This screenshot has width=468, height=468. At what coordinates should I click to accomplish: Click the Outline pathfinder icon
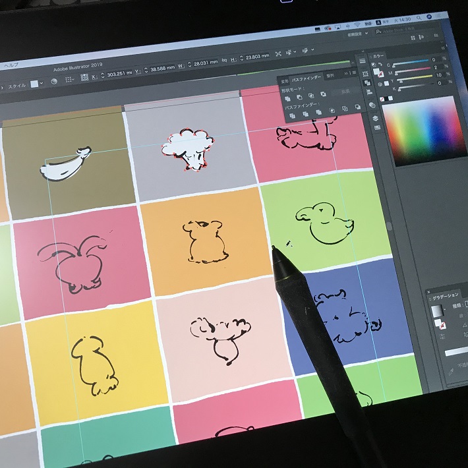click(x=345, y=109)
